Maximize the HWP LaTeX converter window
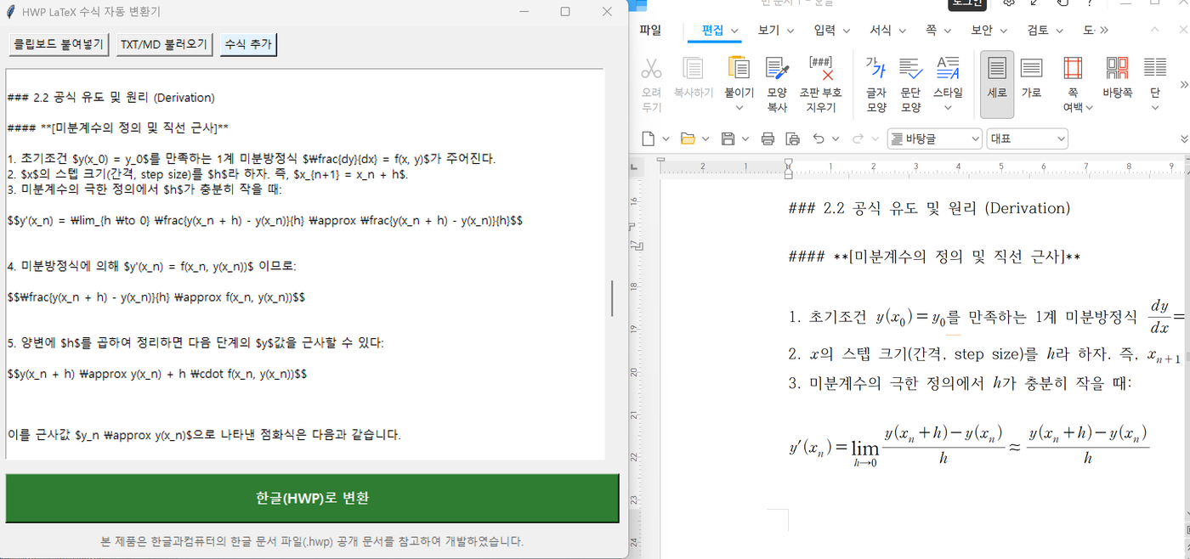This screenshot has width=1190, height=559. coord(565,12)
